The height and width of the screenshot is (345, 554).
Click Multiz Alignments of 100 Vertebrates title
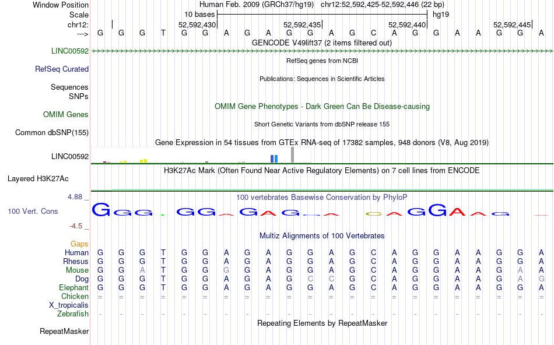322,235
